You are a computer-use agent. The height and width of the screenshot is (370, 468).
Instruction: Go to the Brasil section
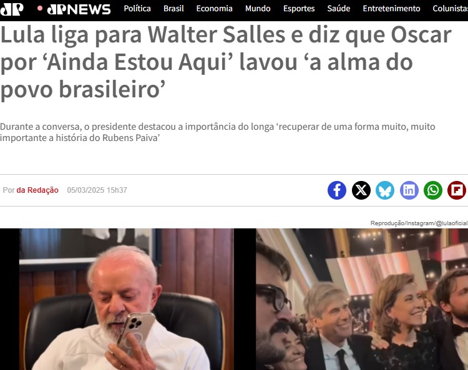tap(173, 9)
